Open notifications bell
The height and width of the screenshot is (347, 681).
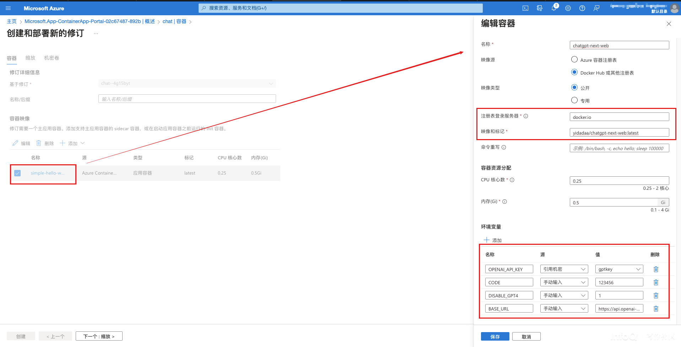click(554, 8)
